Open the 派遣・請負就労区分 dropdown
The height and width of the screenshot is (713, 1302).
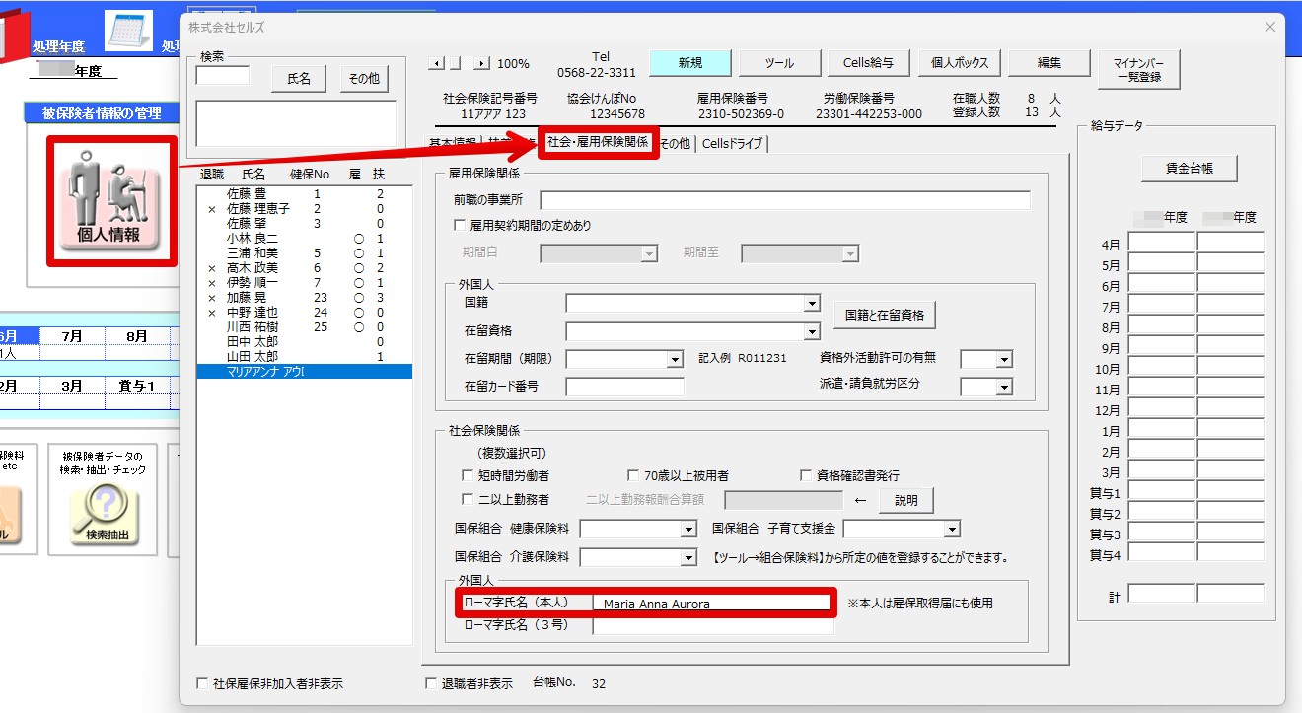pos(1004,387)
